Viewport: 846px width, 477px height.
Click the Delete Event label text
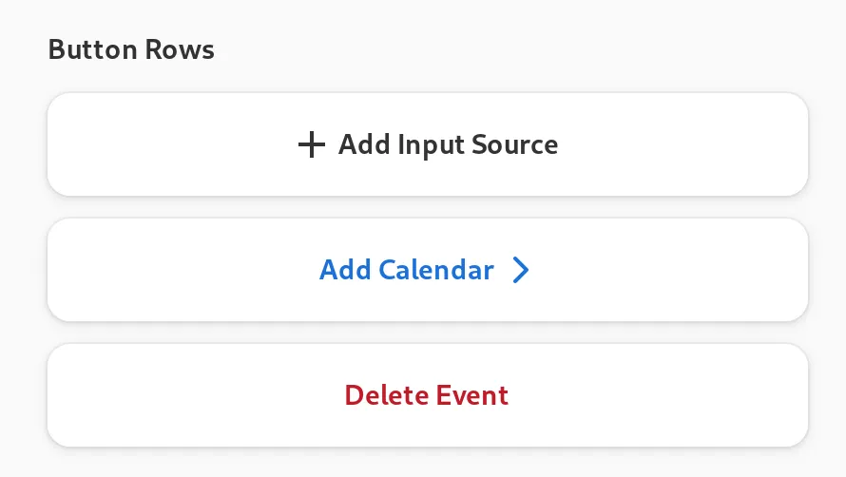[x=427, y=395]
